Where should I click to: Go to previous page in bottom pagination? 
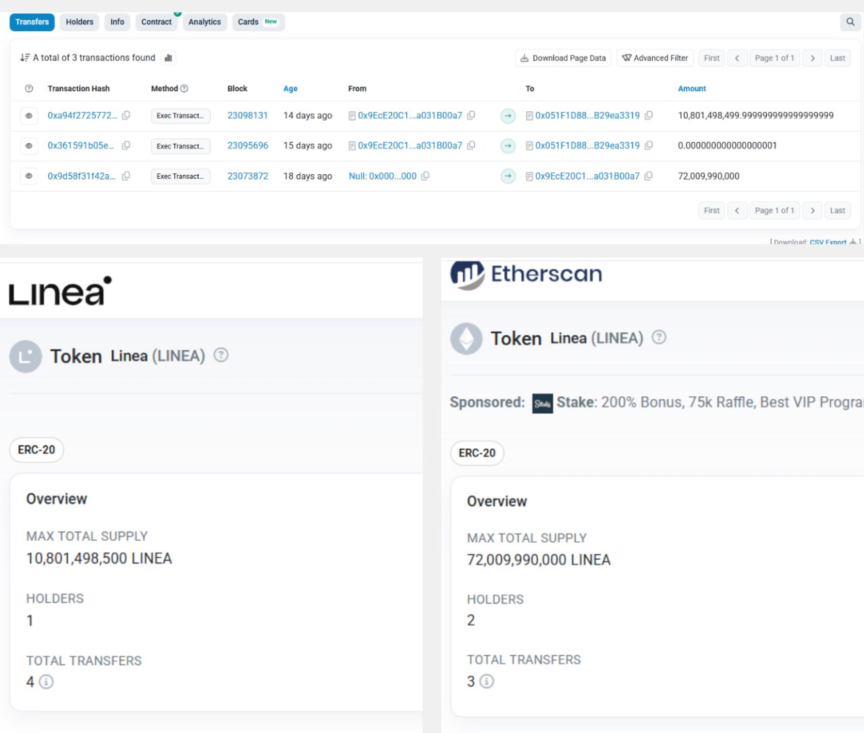point(737,211)
